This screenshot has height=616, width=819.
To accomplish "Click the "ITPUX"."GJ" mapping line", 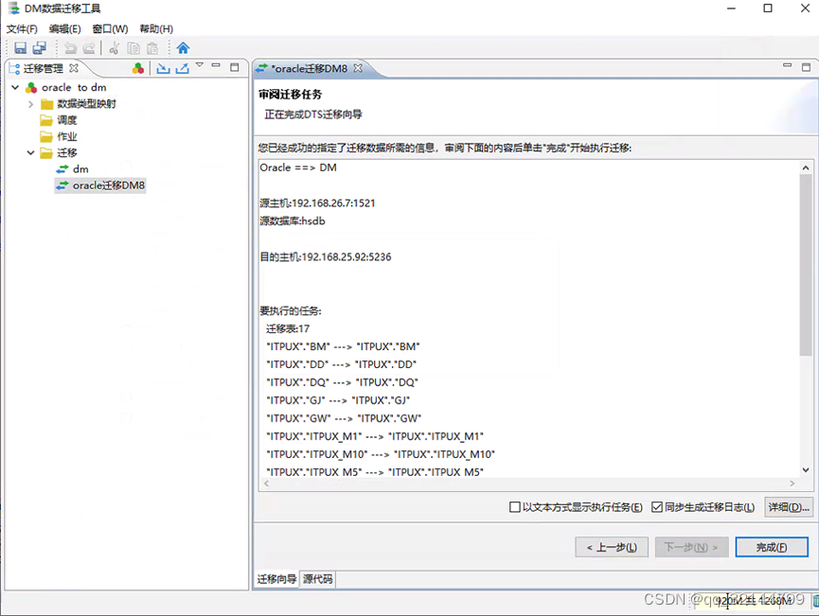I will point(338,400).
